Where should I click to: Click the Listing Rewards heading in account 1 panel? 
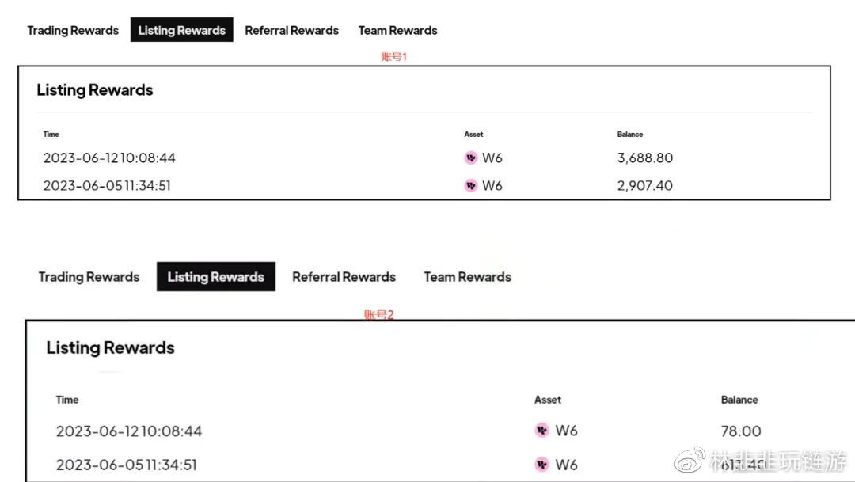click(x=95, y=90)
